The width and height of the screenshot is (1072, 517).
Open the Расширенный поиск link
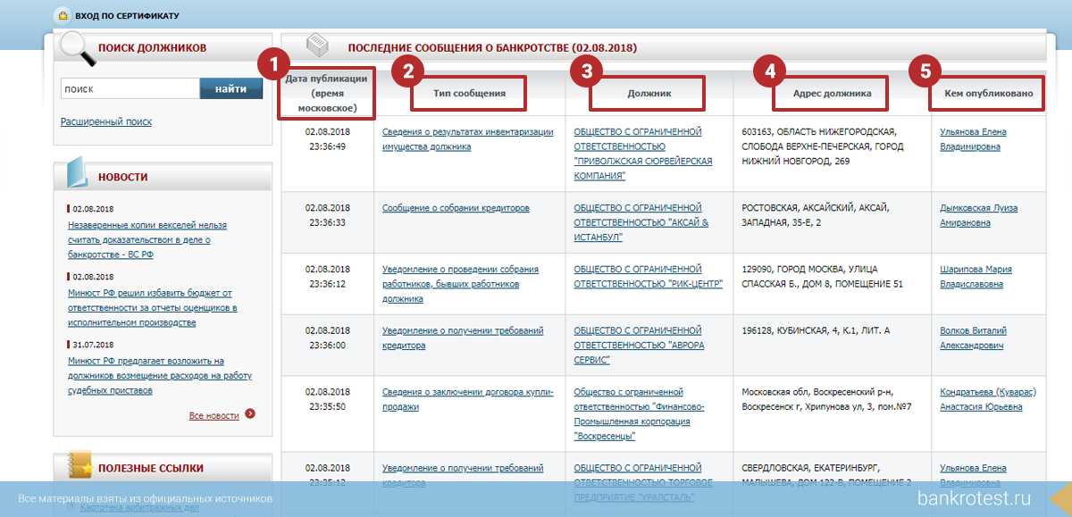coord(106,121)
